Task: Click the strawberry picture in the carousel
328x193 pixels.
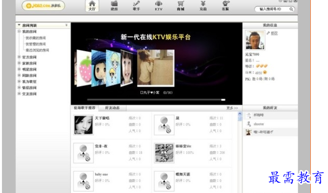Action: pyautogui.click(x=83, y=68)
